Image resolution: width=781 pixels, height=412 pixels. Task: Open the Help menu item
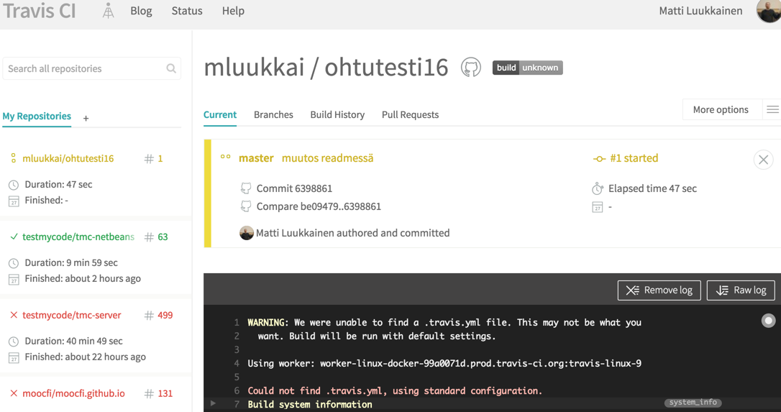233,11
